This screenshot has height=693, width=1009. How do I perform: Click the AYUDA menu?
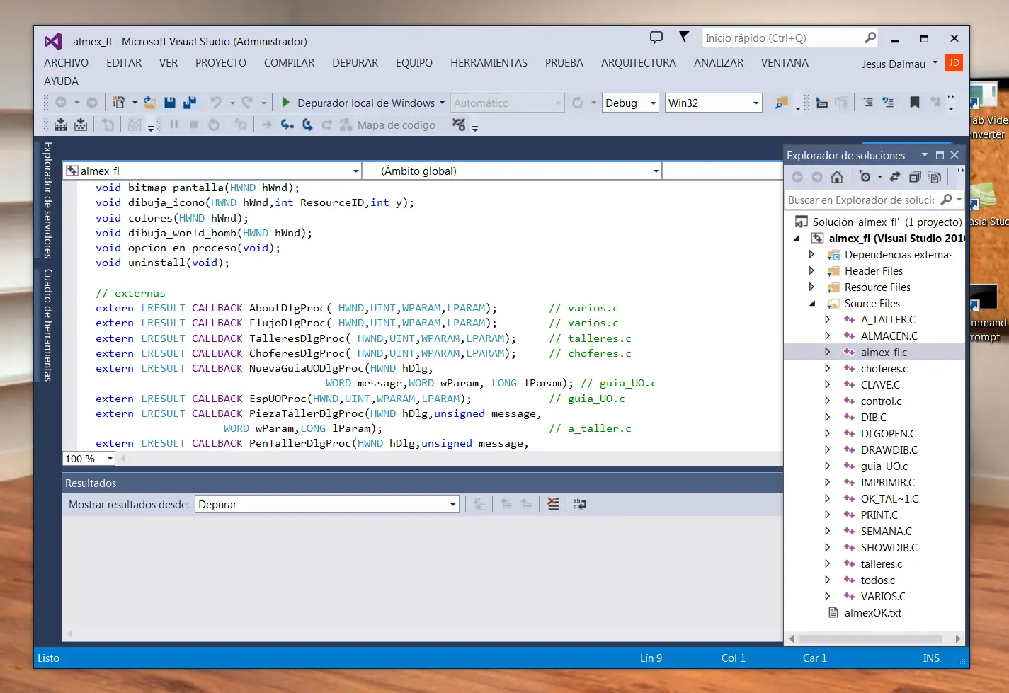point(61,81)
